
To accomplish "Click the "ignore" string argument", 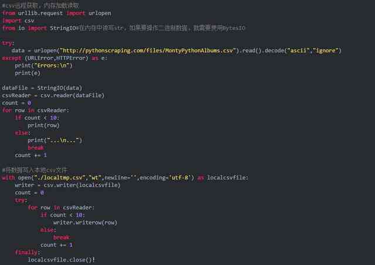I will point(326,51).
